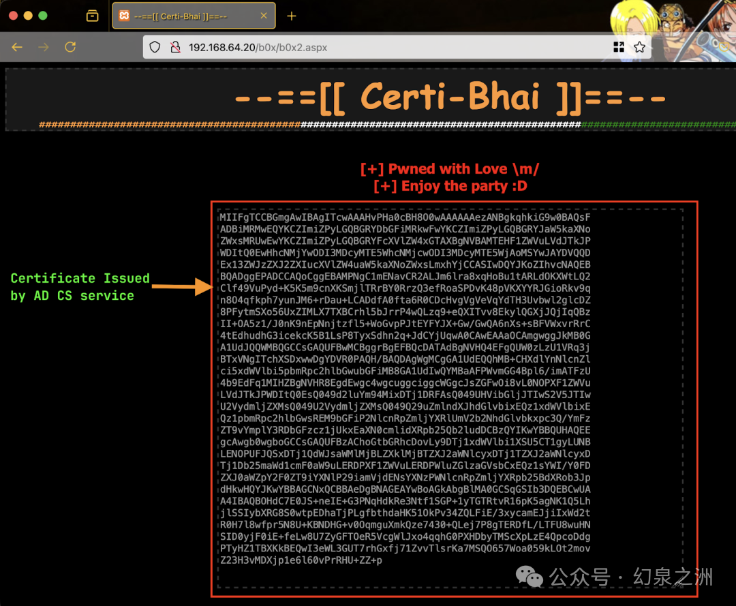
Task: Minimize the browser window with the yellow button
Action: (28, 16)
